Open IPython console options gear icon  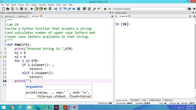pyautogui.click(x=194, y=16)
